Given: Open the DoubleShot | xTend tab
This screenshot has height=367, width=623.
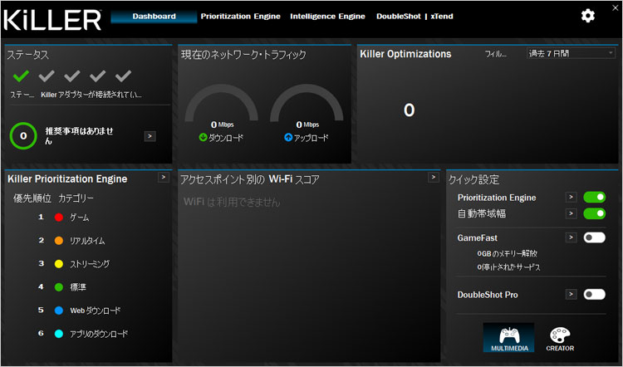Looking at the screenshot, I should (415, 17).
